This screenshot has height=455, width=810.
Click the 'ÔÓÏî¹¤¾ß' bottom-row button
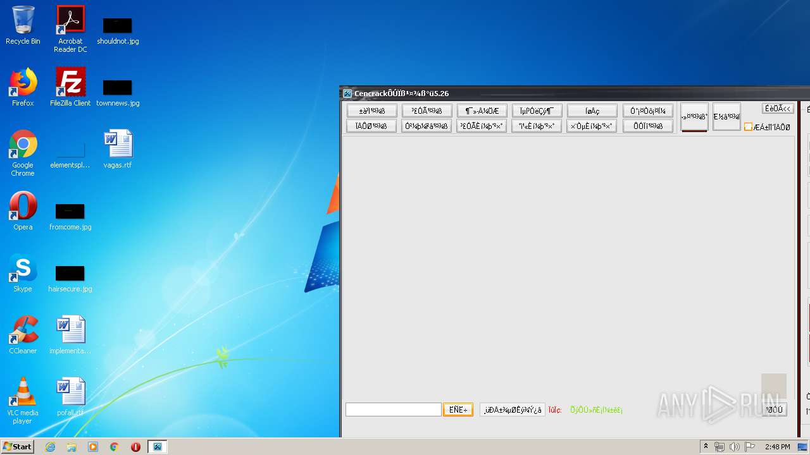647,126
